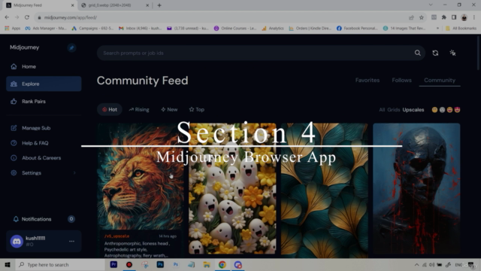Bookmark this page with the star icon
This screenshot has width=481, height=271.
tap(422, 18)
